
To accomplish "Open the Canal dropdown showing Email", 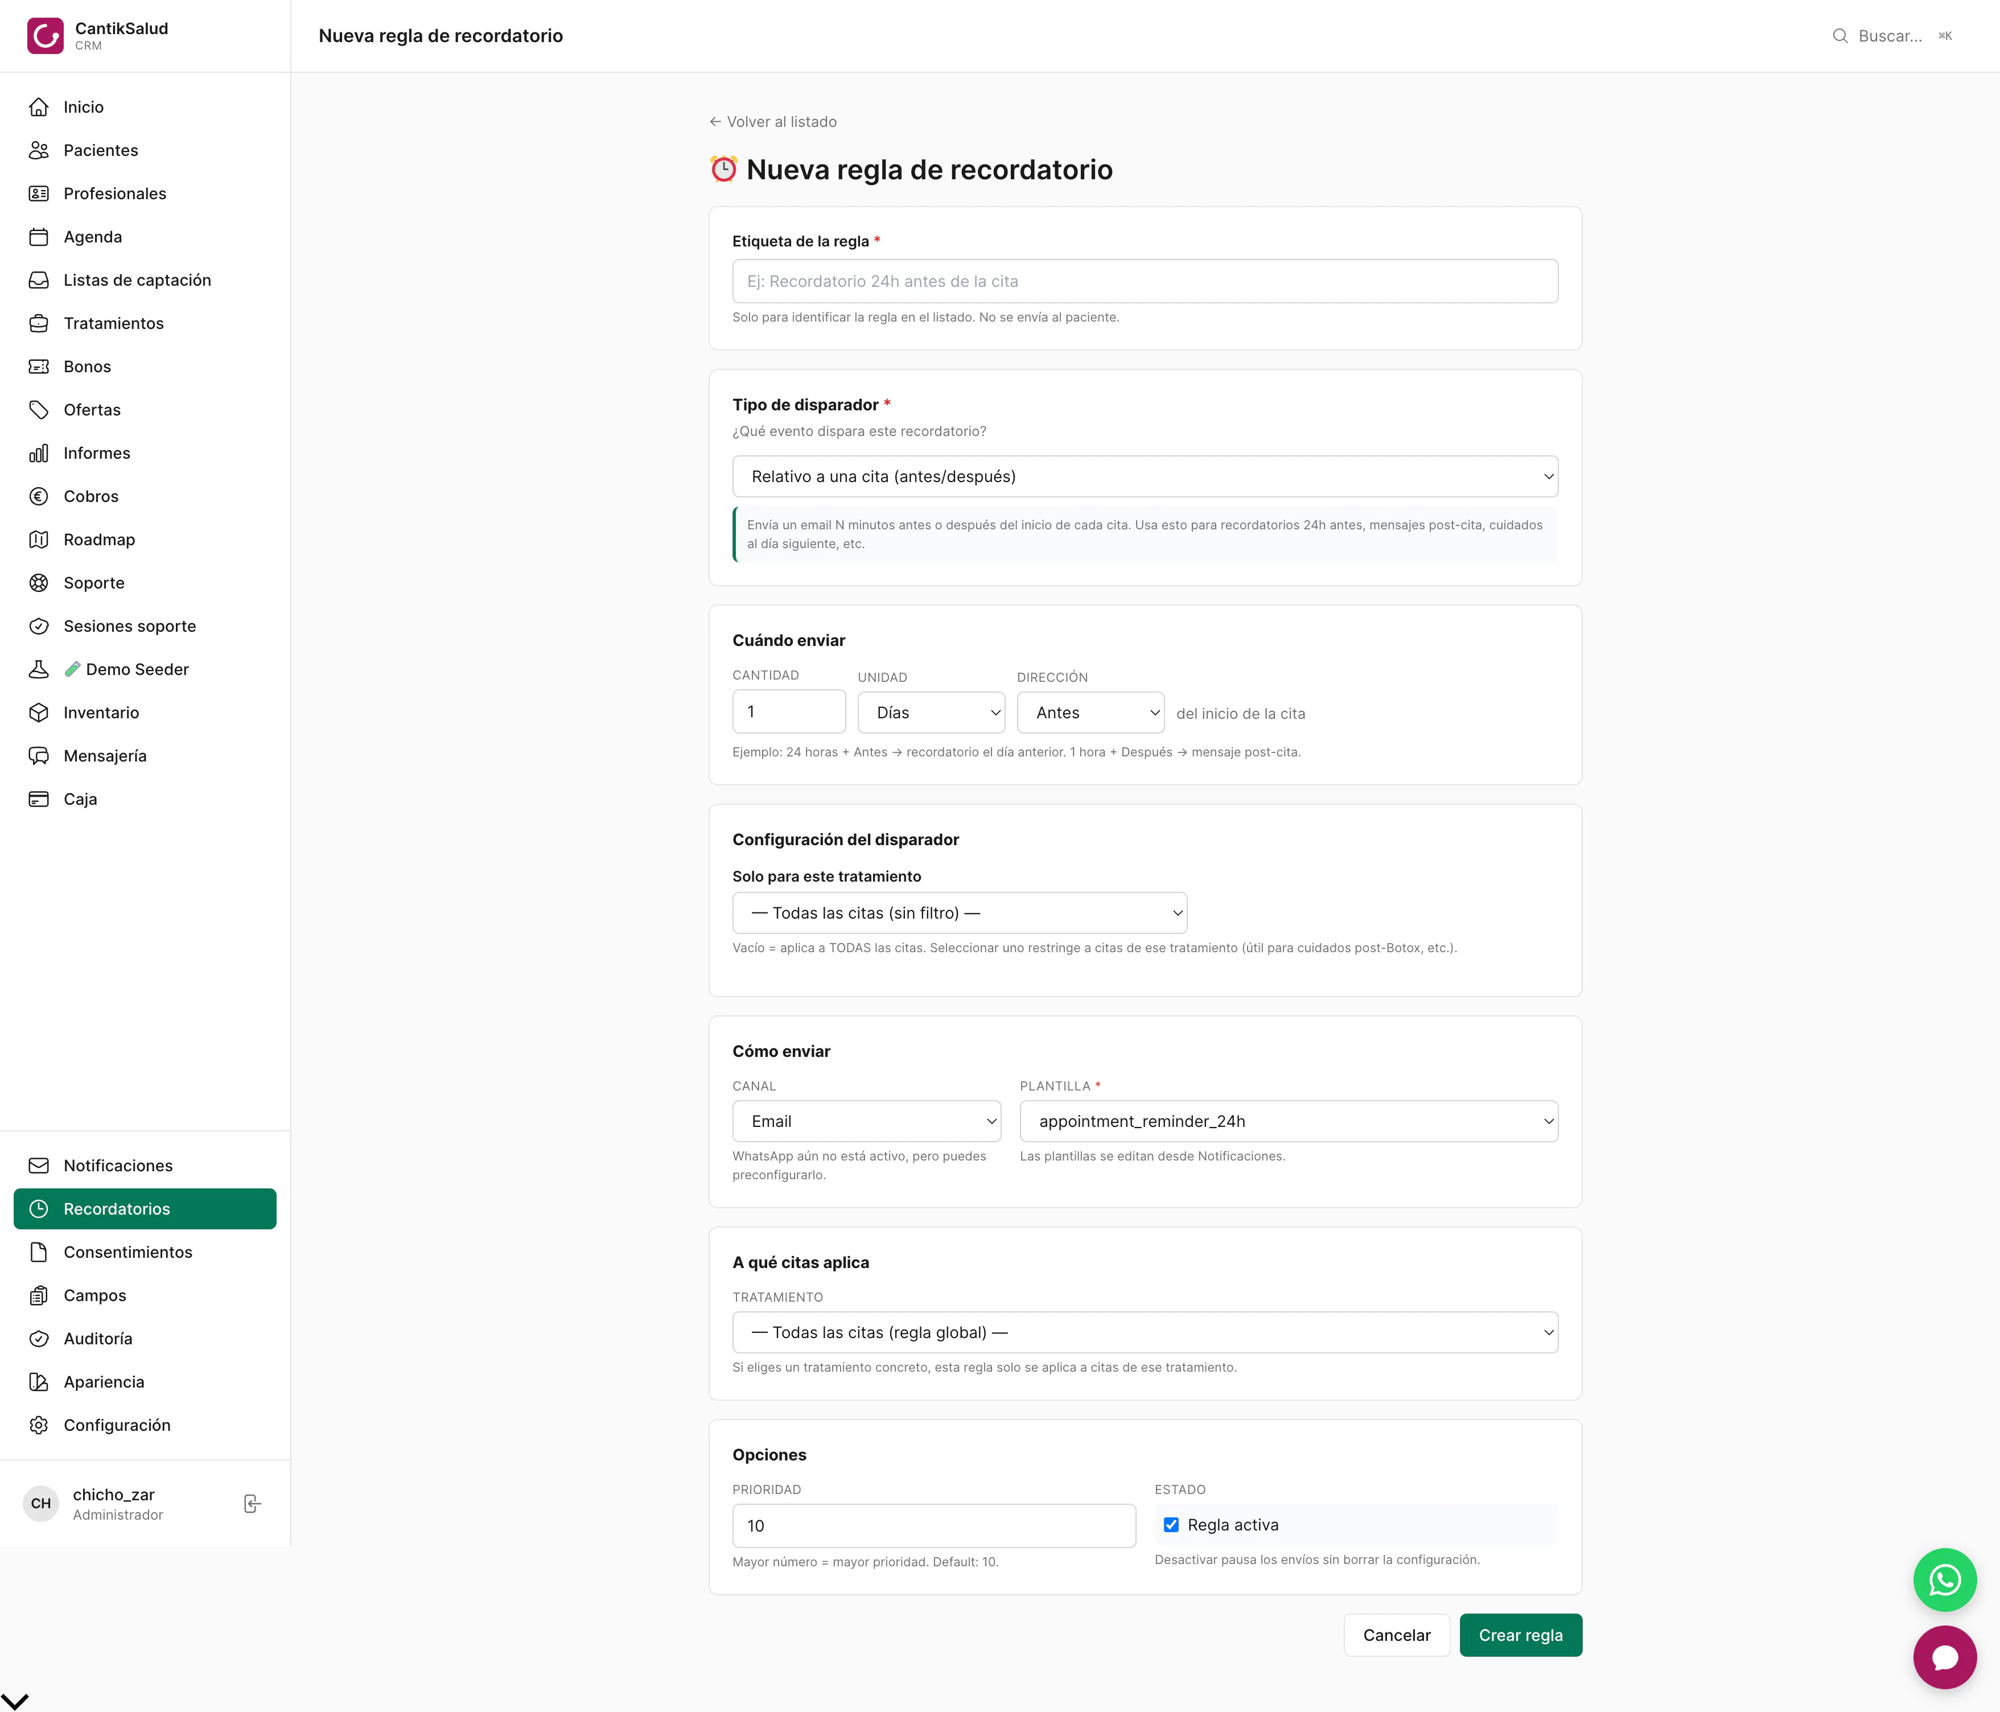I will coord(866,1121).
